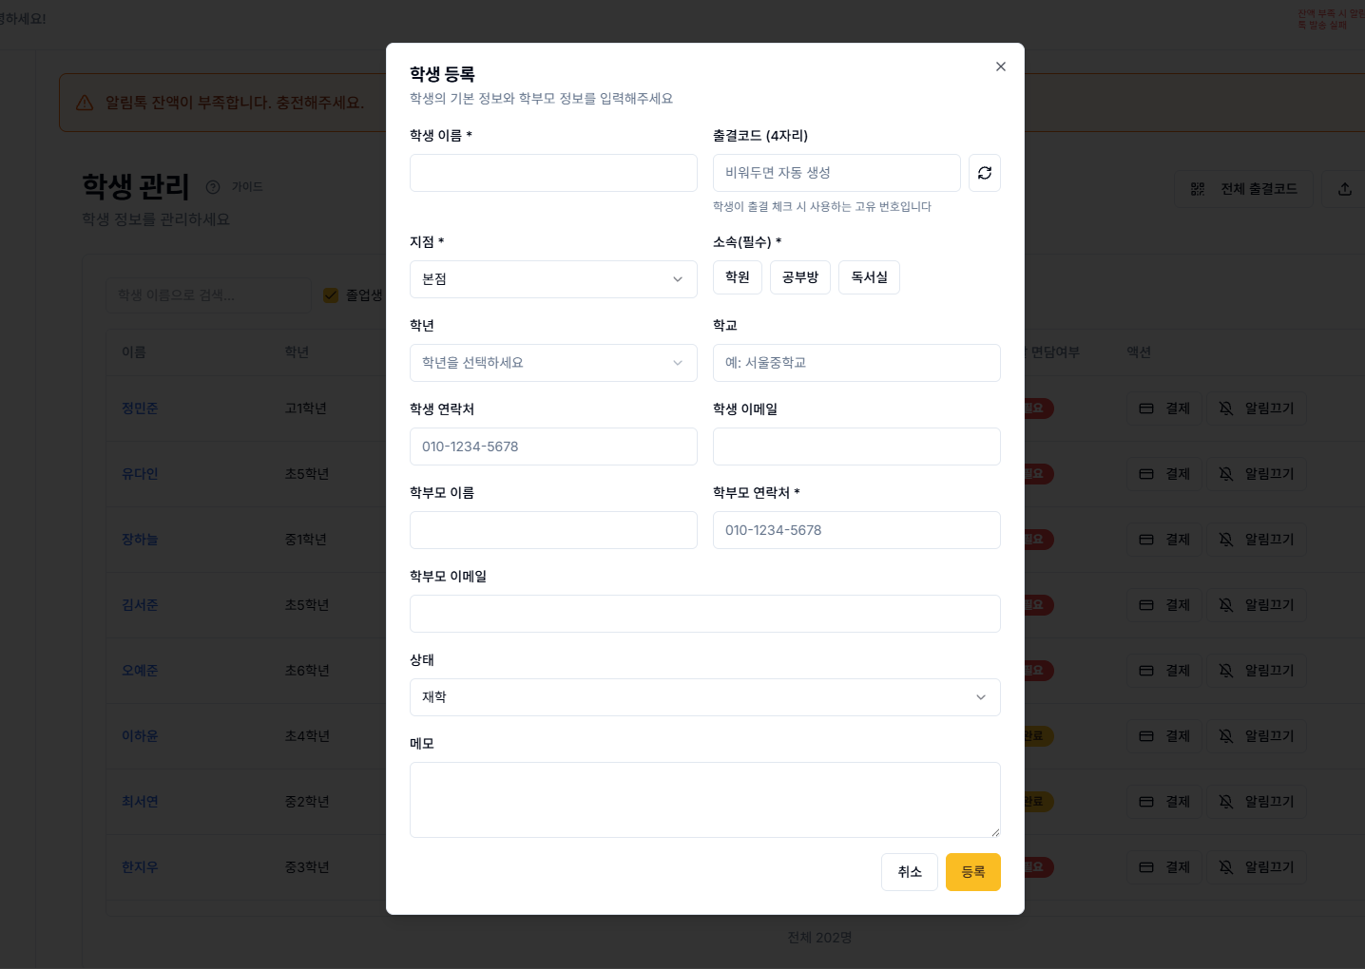This screenshot has width=1365, height=969.
Task: Open the 지점 dropdown showing 본점
Action: (553, 279)
